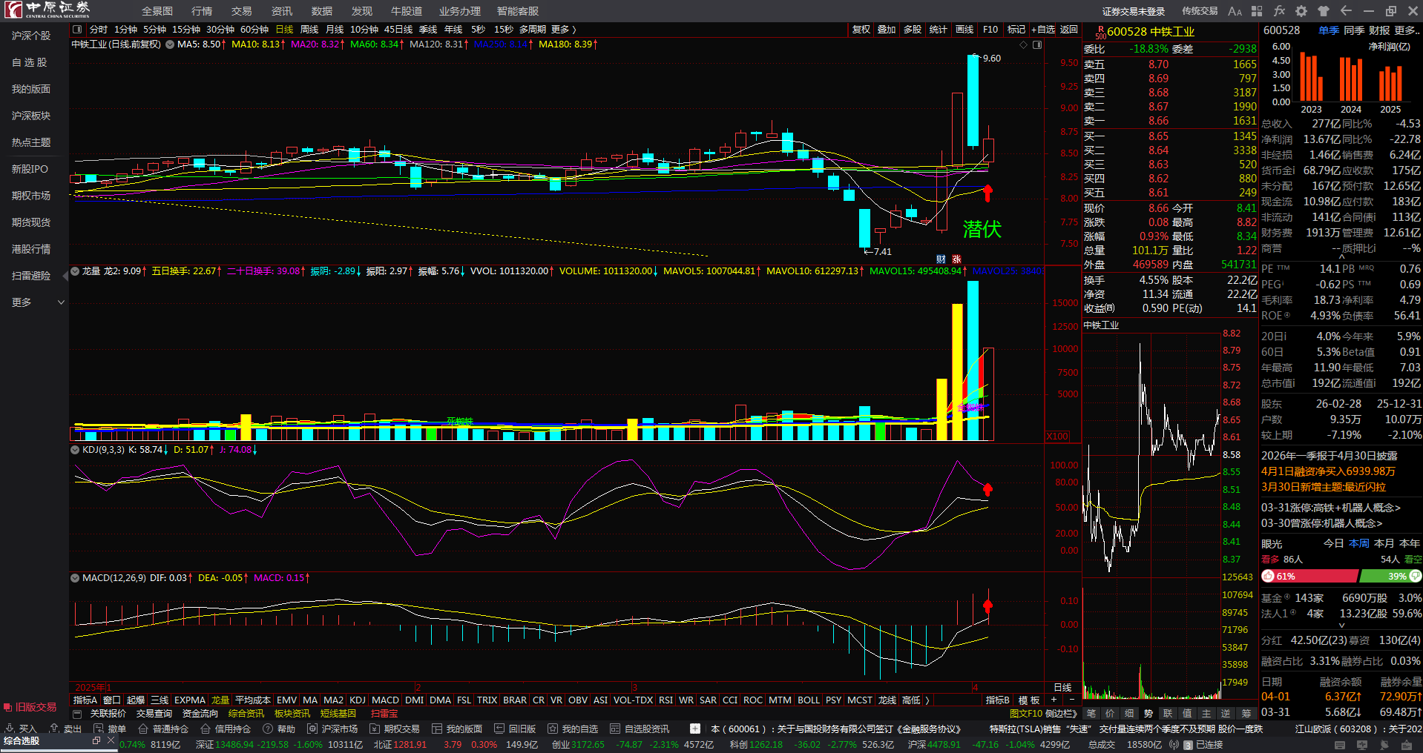The width and height of the screenshot is (1423, 753).
Task: Click the green 39% 看空 sentiment bar
Action: pos(1390,576)
